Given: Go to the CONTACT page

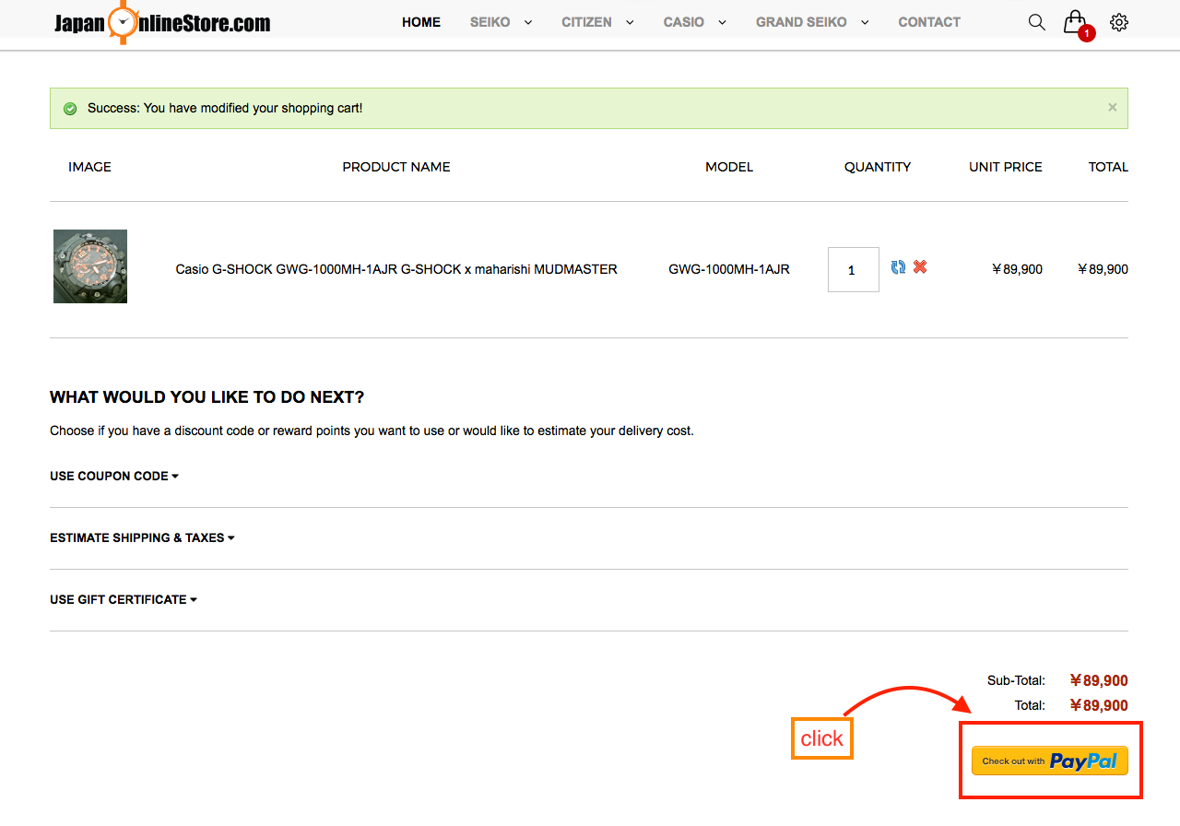Looking at the screenshot, I should click(x=929, y=22).
